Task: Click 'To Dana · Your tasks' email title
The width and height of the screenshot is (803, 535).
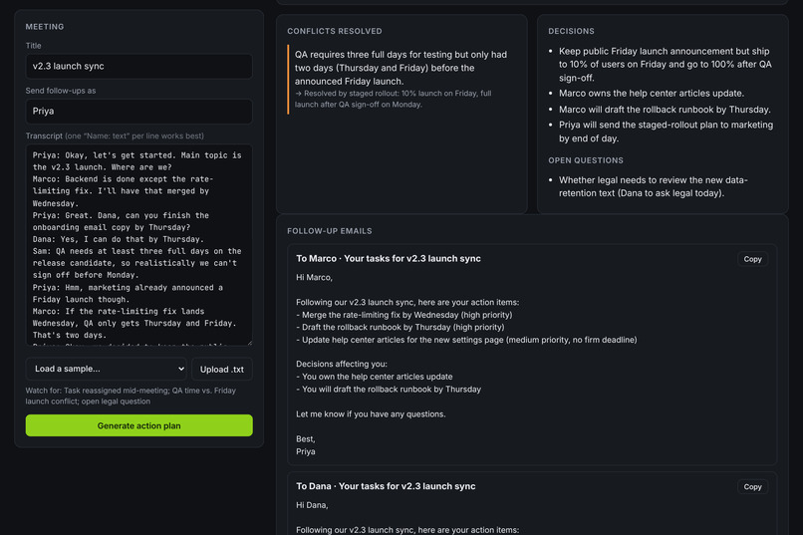Action: [386, 486]
